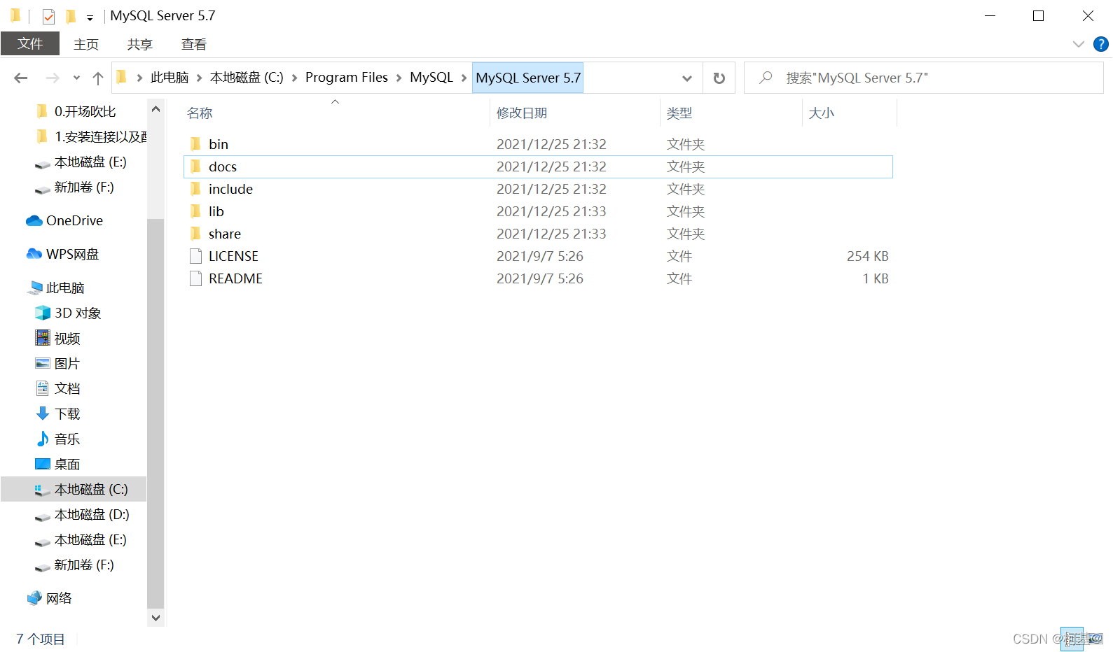Expand the chevron after MySQL breadcrumb
1113x652 pixels.
point(464,78)
